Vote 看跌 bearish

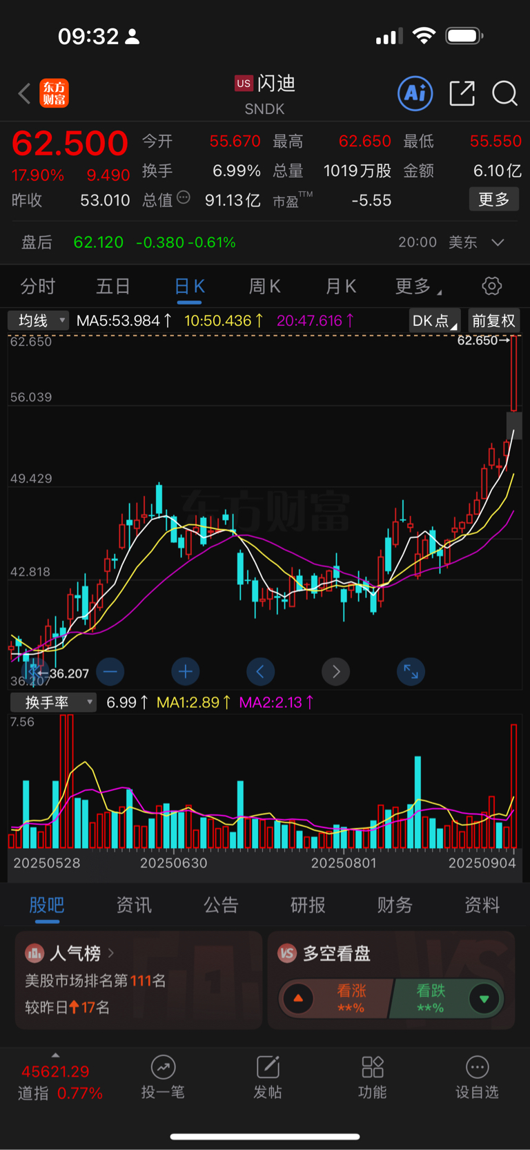(x=431, y=999)
